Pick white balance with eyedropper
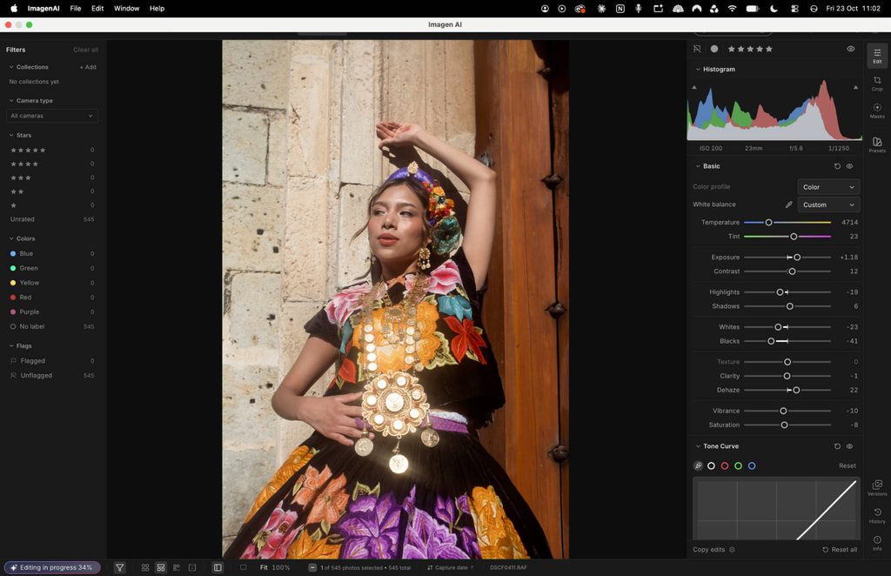 (788, 204)
